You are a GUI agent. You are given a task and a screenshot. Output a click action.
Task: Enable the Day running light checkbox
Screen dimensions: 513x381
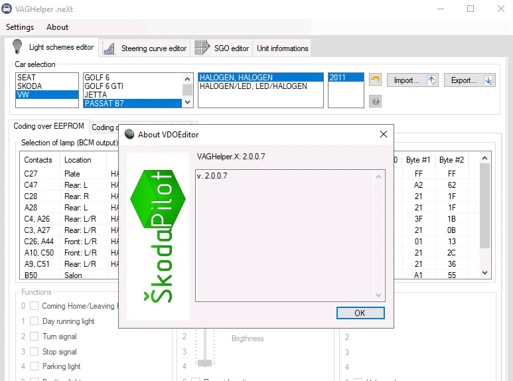click(x=35, y=321)
